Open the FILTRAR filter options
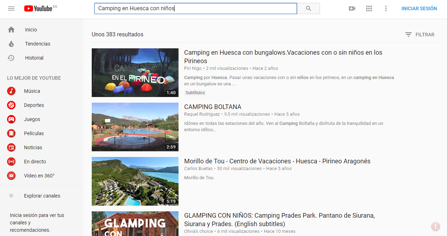The height and width of the screenshot is (236, 447). click(420, 35)
